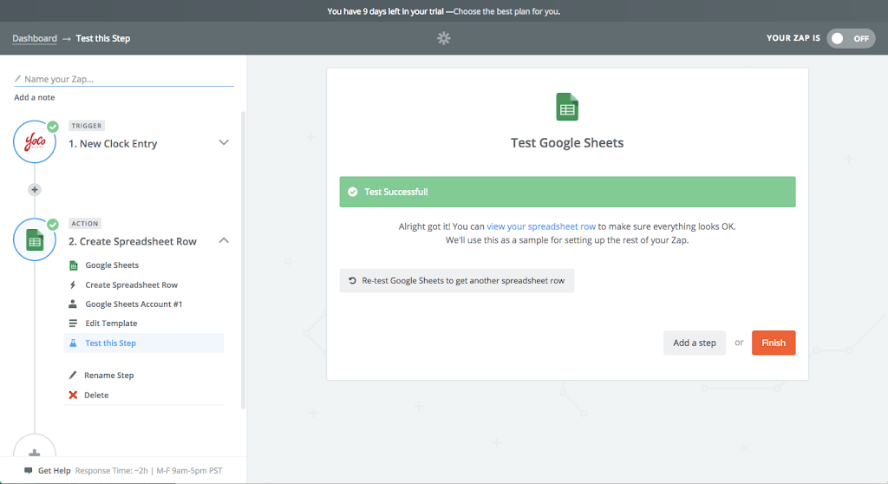Click the Name your Zap input field
The height and width of the screenshot is (484, 888).
pyautogui.click(x=124, y=79)
